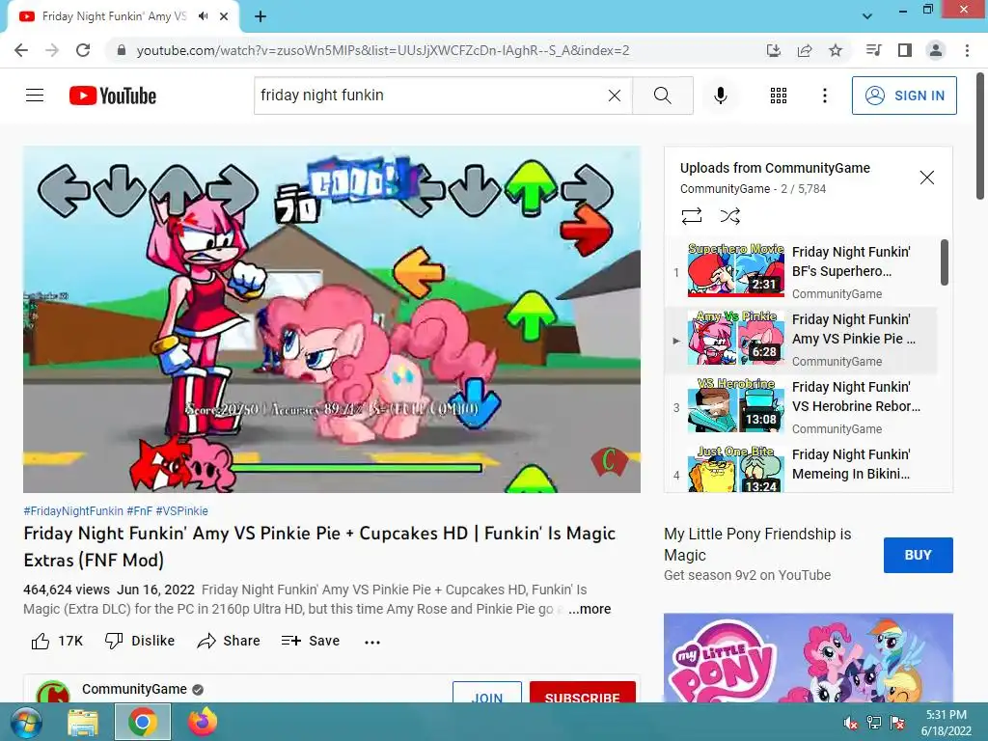This screenshot has height=741, width=988.
Task: Open the tray network icon
Action: point(874,723)
